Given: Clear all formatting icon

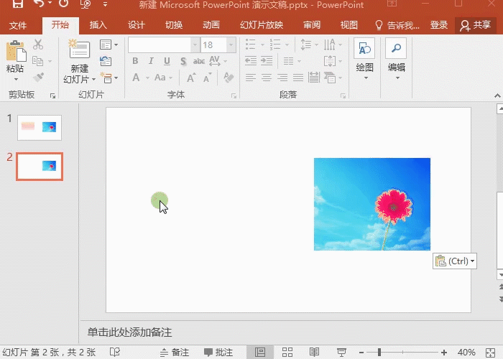Looking at the screenshot, I should [229, 78].
